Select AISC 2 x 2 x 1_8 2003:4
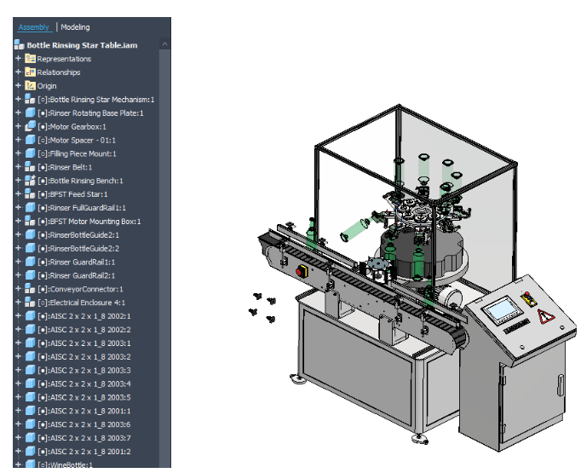The width and height of the screenshot is (581, 473). (x=89, y=384)
